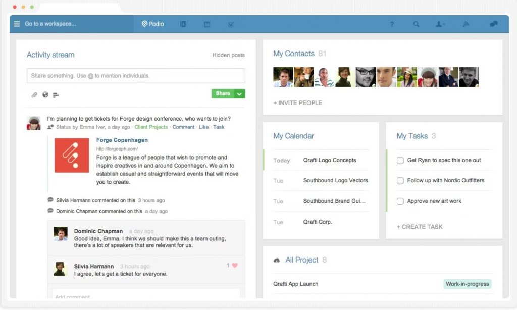517x310 pixels.
Task: Click the text lines icon beside the globe
Action: tap(56, 95)
